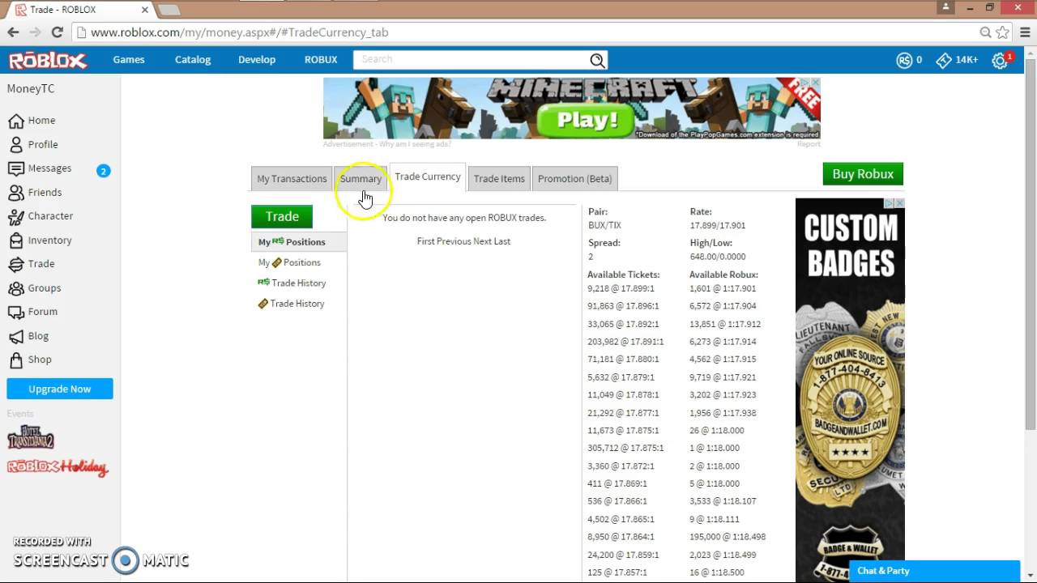Click the ROBLOX logo in header
1037x583 pixels.
(x=48, y=60)
